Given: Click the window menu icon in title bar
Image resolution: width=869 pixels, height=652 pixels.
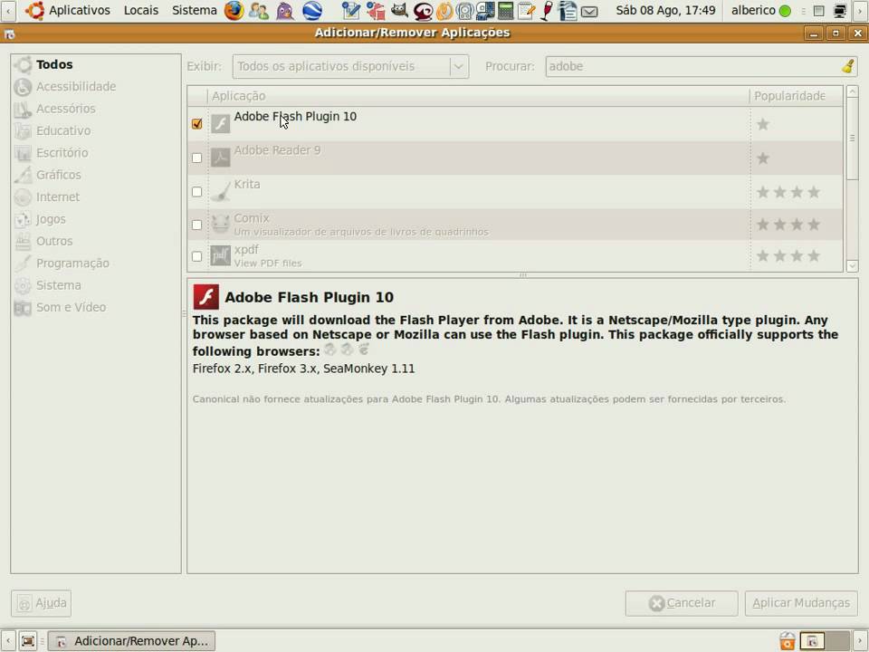Looking at the screenshot, I should [x=9, y=34].
